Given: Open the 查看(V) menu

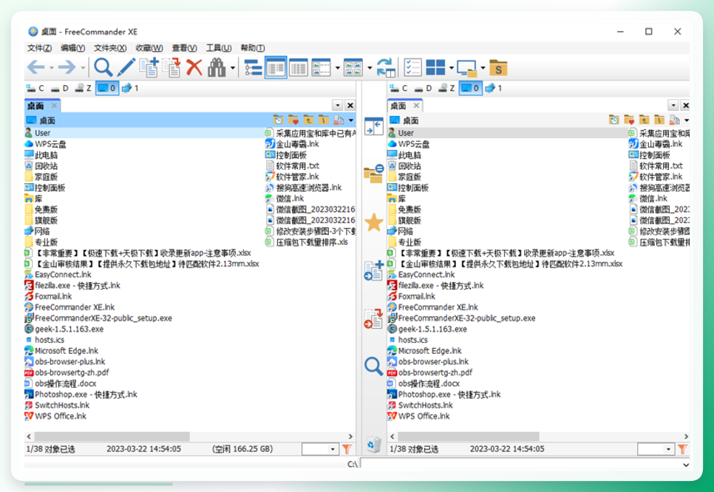Looking at the screenshot, I should (185, 48).
